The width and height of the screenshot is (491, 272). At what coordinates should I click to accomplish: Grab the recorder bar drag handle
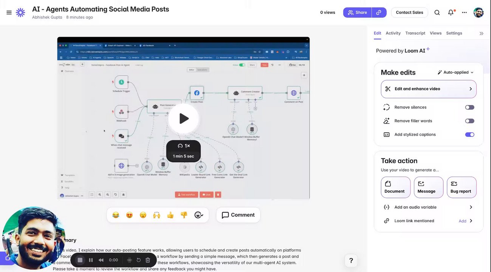point(129,260)
